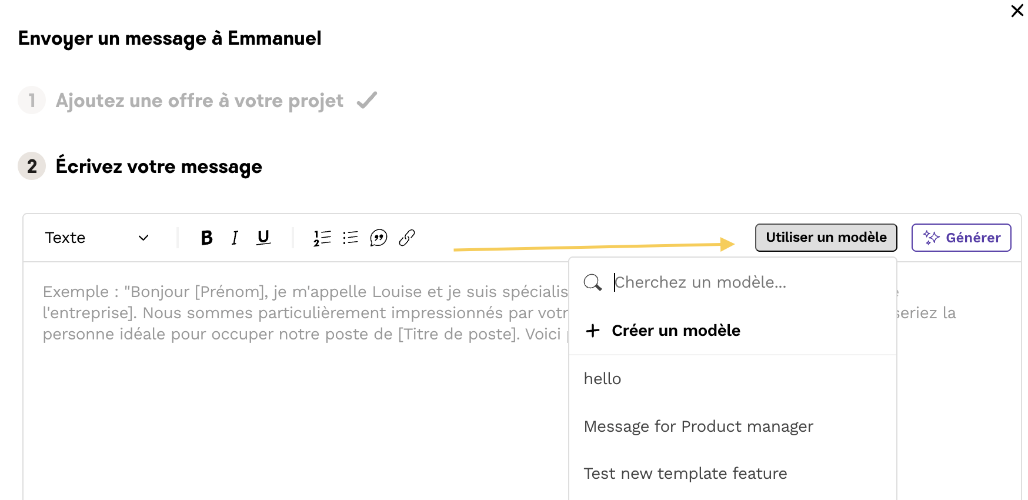1028x500 pixels.
Task: Close the message dialog with X
Action: (x=1017, y=11)
